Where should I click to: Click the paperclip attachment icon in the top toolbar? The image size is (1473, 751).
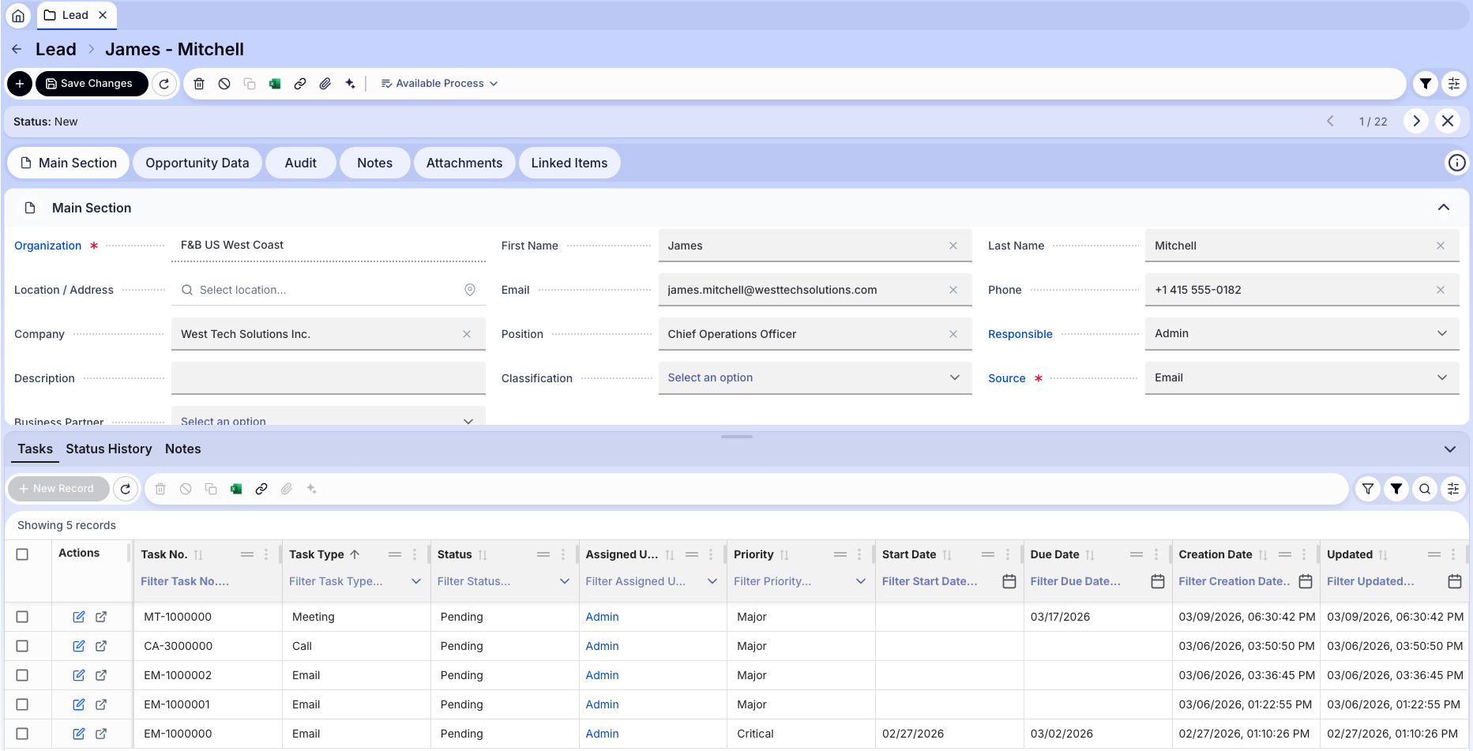click(325, 84)
